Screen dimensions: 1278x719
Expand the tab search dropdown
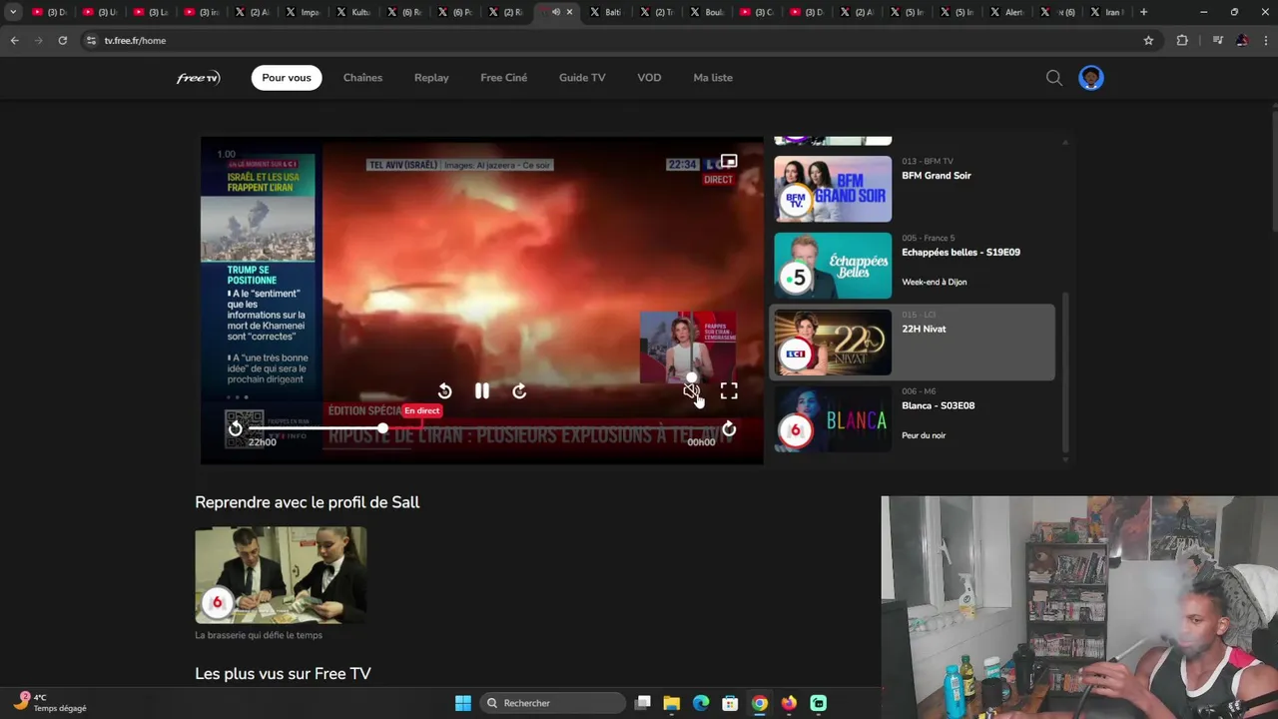pos(13,12)
